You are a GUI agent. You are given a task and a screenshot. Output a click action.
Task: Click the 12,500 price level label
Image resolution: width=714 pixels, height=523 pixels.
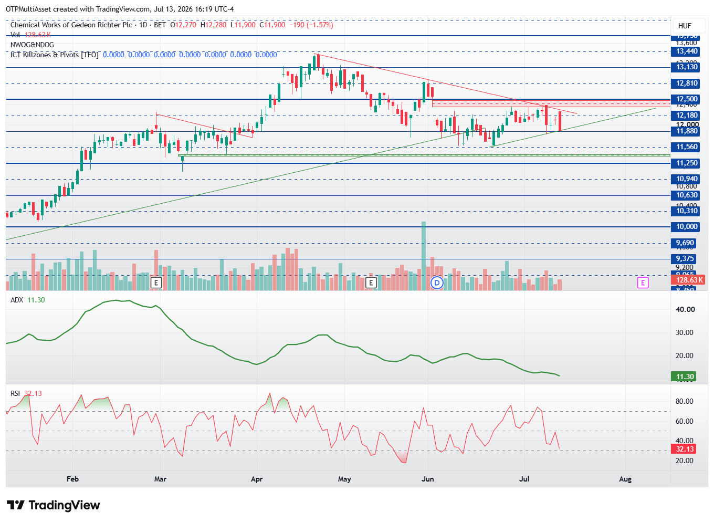click(687, 99)
